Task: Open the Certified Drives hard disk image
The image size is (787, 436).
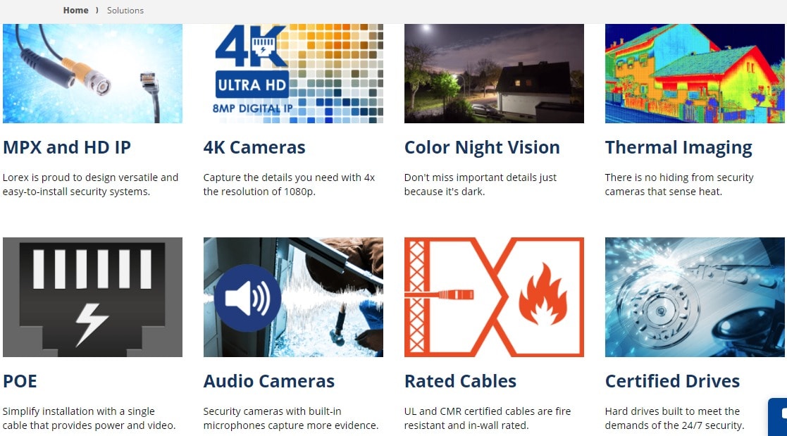Action: (695, 297)
